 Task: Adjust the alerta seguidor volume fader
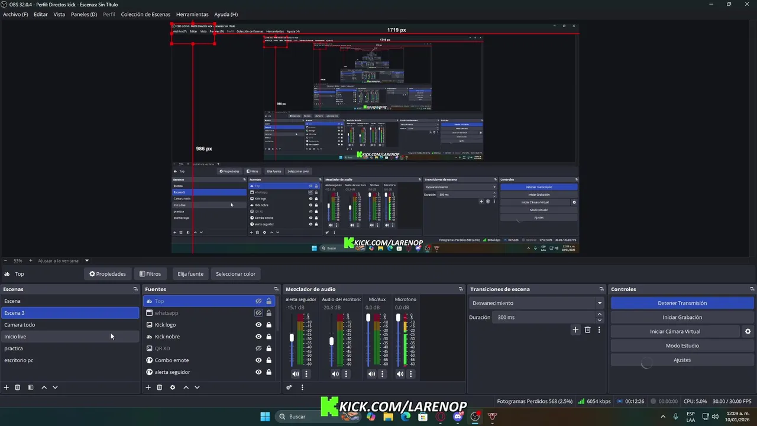[292, 338]
